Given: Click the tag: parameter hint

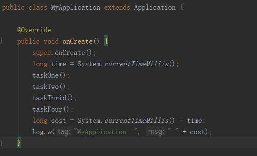Looking at the screenshot, I should [64, 132].
